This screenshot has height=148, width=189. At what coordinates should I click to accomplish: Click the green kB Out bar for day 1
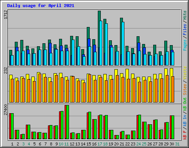(x=12, y=126)
